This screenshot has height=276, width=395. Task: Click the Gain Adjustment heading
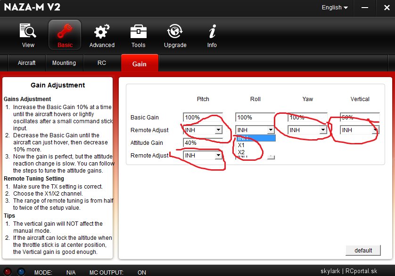[x=58, y=85]
